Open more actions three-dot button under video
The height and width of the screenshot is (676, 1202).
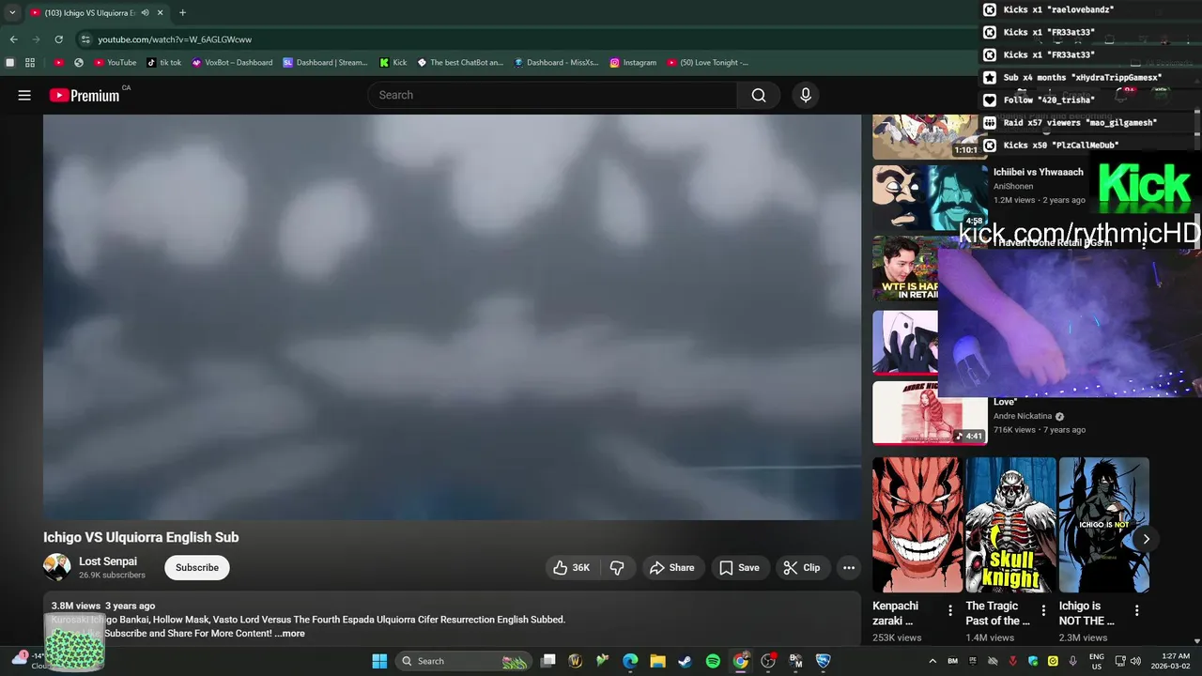click(849, 567)
